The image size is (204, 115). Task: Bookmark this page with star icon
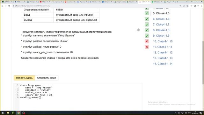[x=187, y=6]
